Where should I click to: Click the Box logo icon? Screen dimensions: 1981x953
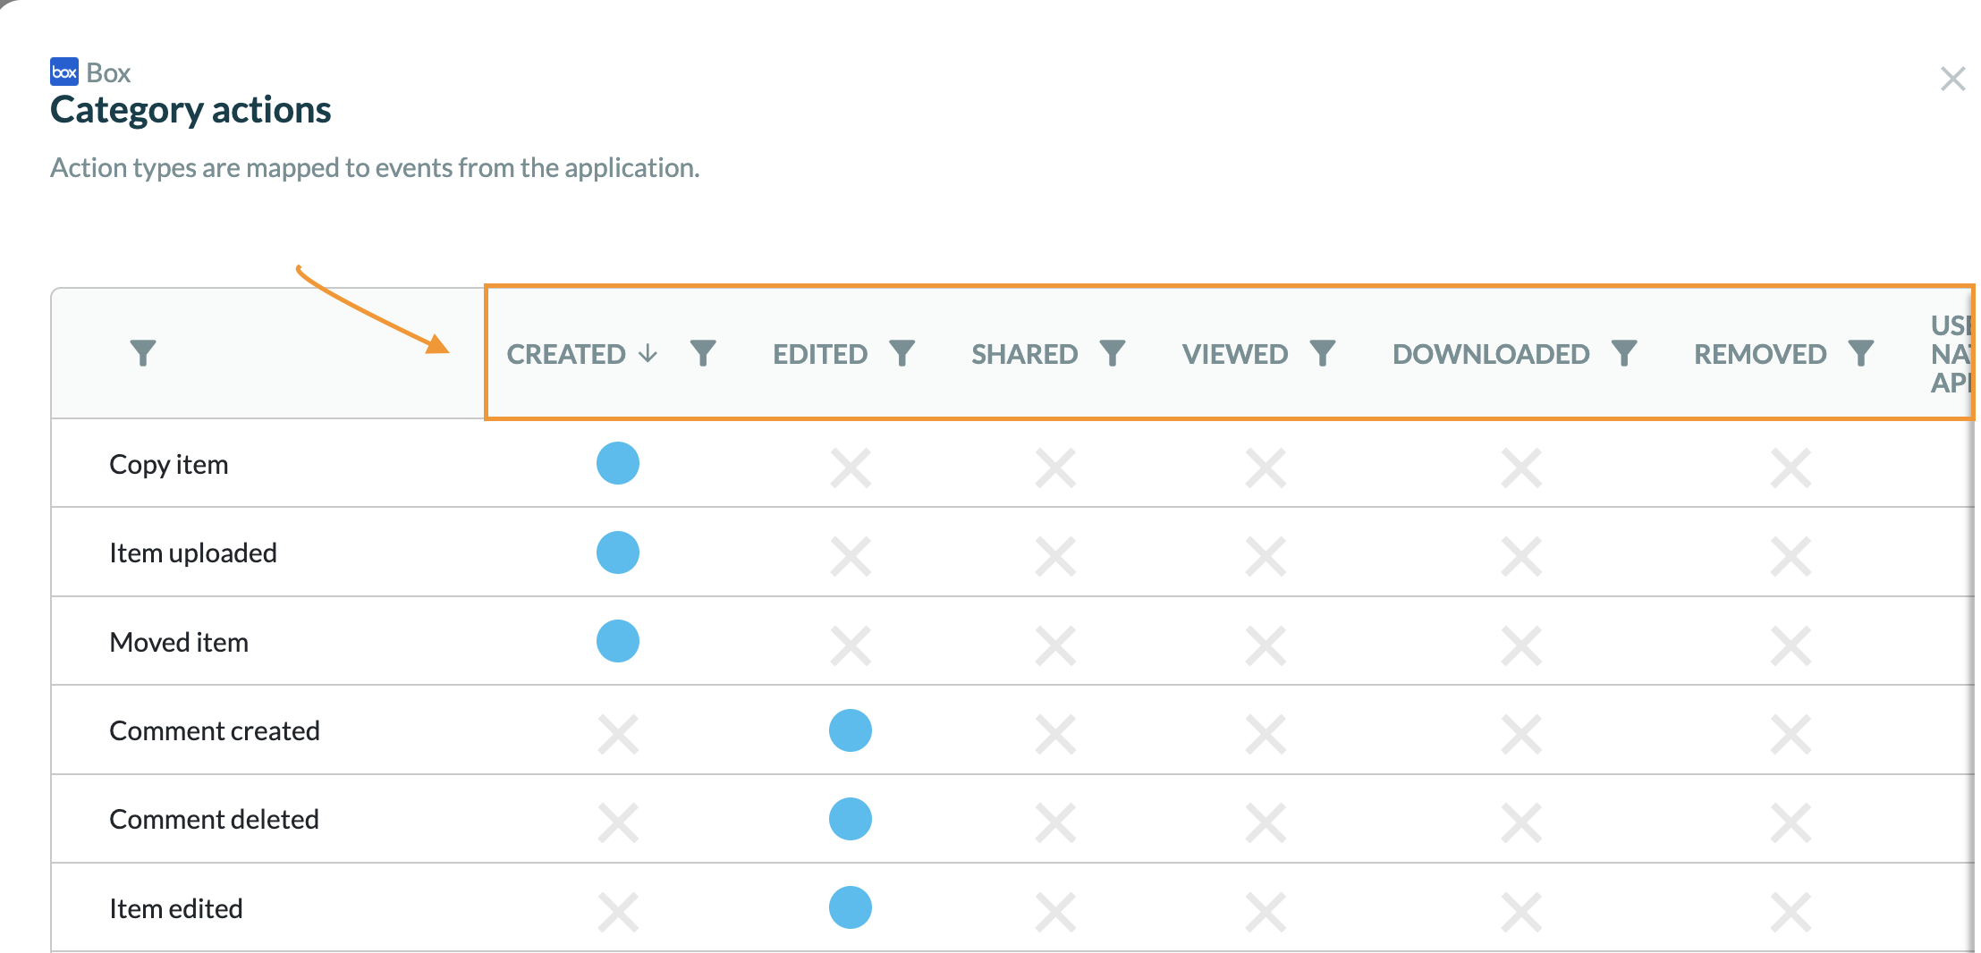click(x=64, y=72)
